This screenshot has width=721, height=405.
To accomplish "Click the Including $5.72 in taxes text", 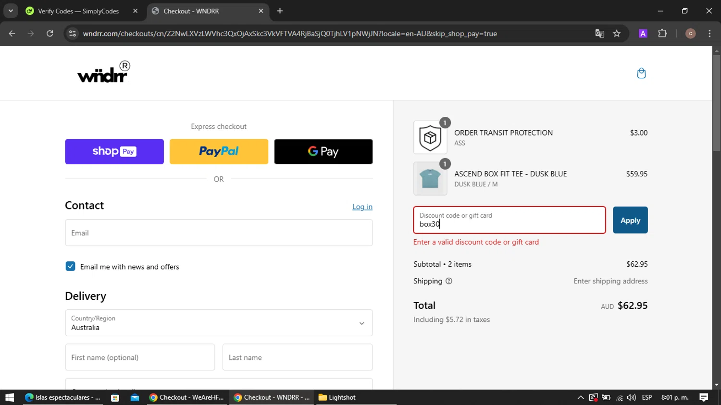I will 452,319.
